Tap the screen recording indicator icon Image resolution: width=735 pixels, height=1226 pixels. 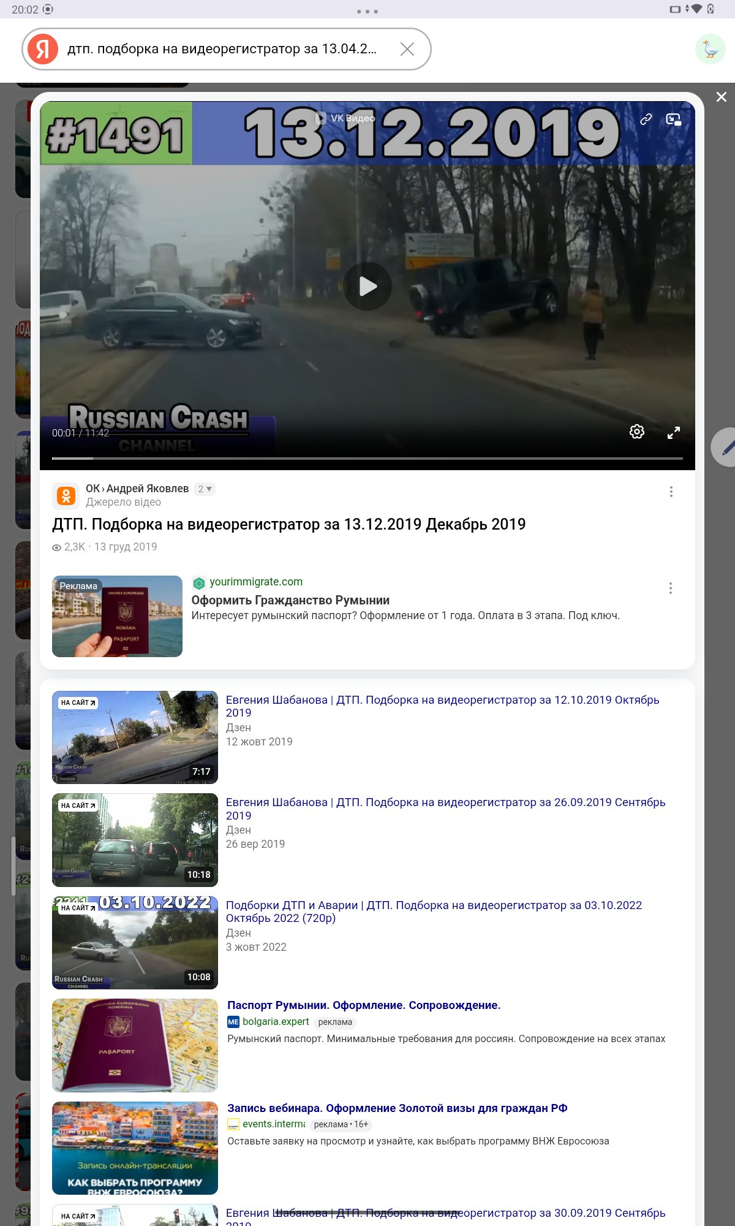click(48, 9)
